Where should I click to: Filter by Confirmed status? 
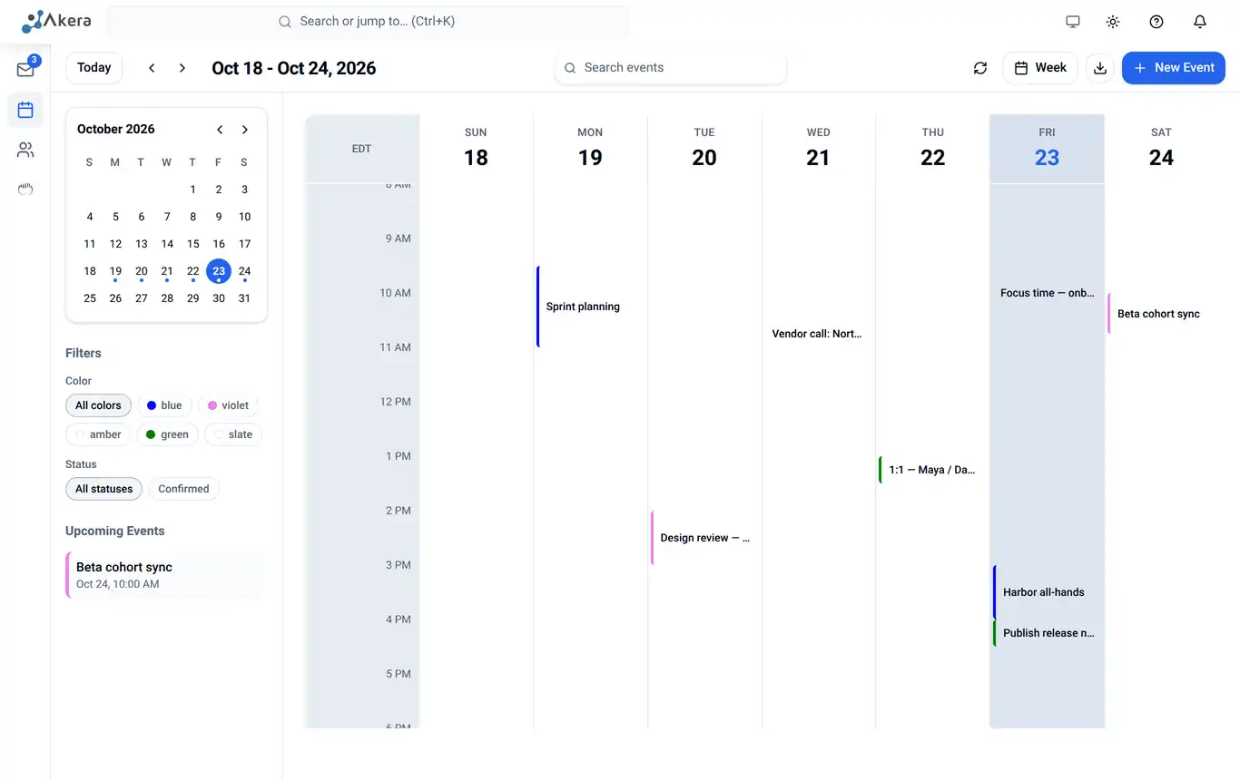[183, 489]
